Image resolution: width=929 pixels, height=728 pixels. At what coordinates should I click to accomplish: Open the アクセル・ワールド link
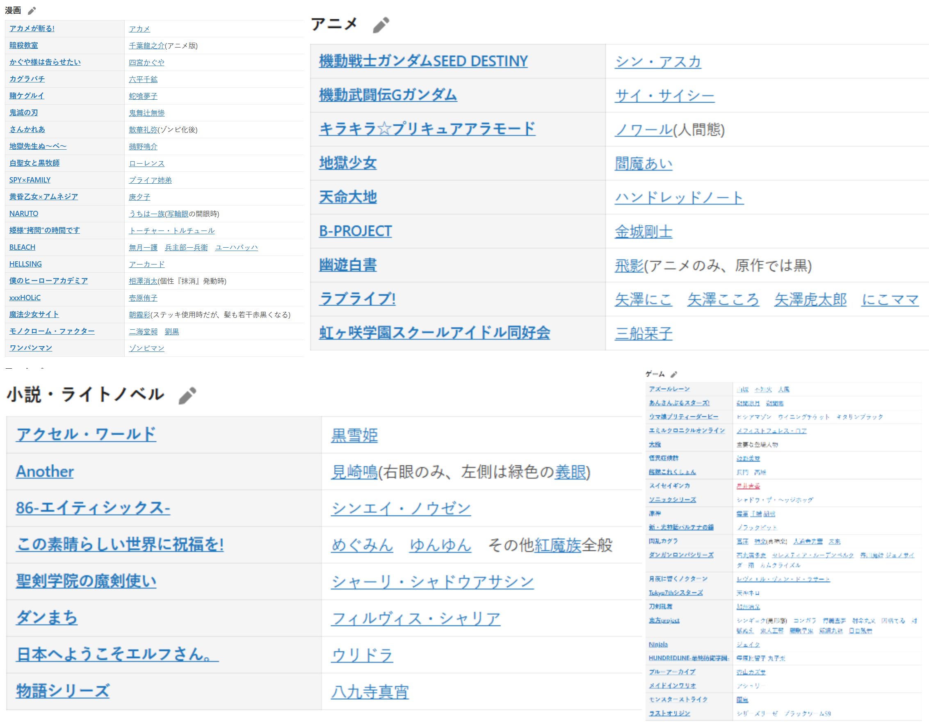coord(86,435)
